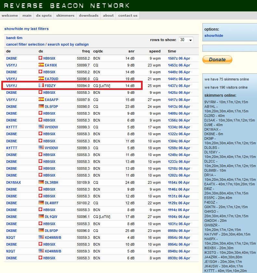The width and height of the screenshot is (257, 273).
Task: Click the Spanish flag beside EA7DUD
Action: coord(41,78)
